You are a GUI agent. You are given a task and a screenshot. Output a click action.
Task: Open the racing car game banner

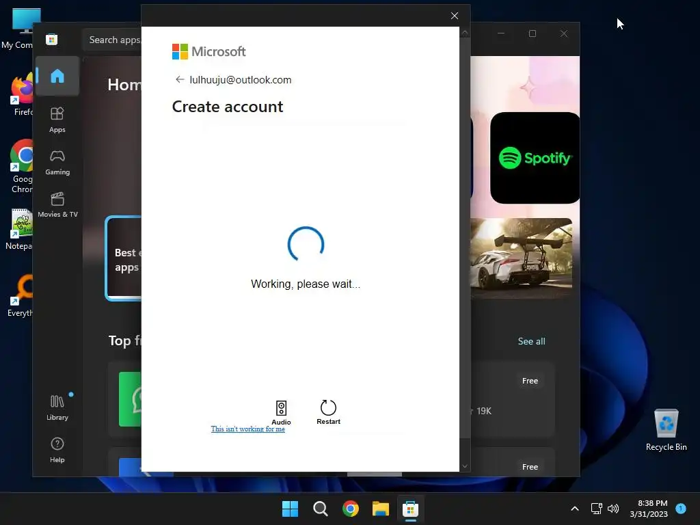[x=522, y=258]
